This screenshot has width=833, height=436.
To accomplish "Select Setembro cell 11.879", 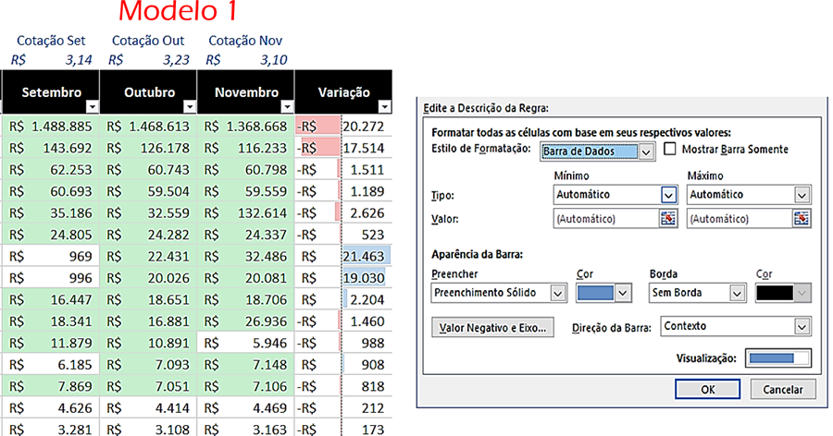I will (51, 344).
